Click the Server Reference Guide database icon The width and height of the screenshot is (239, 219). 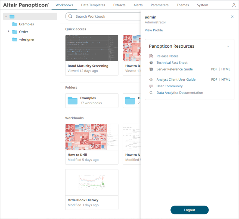pyautogui.click(x=151, y=69)
